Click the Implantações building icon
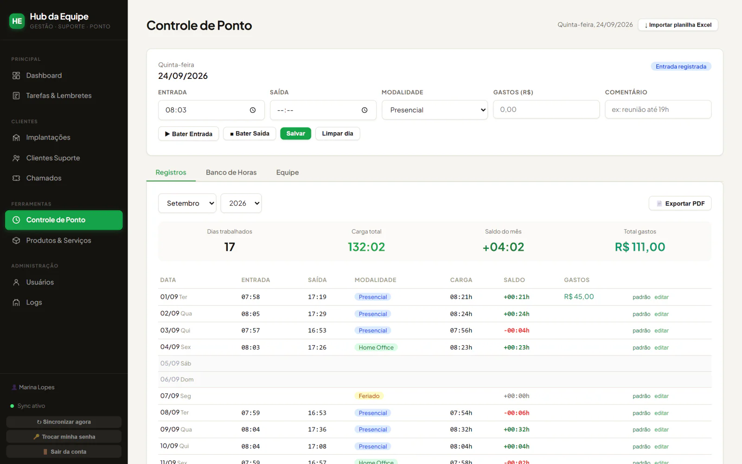Viewport: 742px width, 464px height. pyautogui.click(x=16, y=137)
